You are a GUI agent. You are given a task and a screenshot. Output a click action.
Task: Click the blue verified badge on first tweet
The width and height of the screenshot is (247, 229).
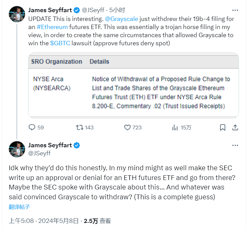pos(77,10)
